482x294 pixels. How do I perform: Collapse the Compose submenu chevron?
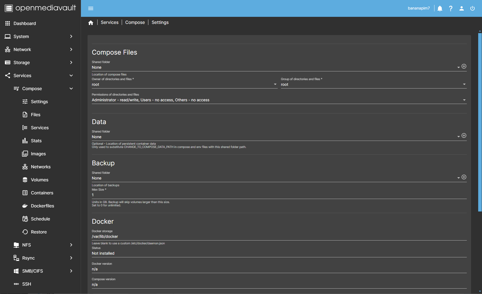pyautogui.click(x=71, y=88)
